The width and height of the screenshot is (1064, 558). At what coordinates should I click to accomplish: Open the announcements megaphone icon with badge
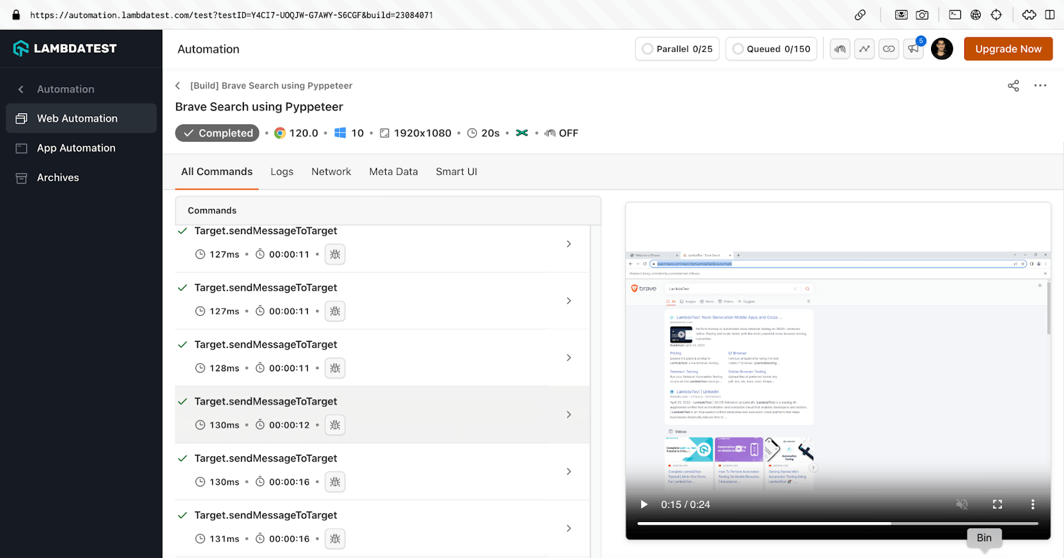[x=914, y=49]
